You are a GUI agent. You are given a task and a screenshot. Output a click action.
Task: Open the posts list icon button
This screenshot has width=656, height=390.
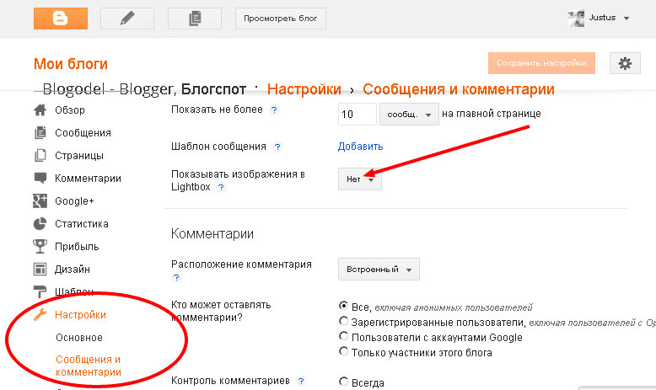coord(195,19)
